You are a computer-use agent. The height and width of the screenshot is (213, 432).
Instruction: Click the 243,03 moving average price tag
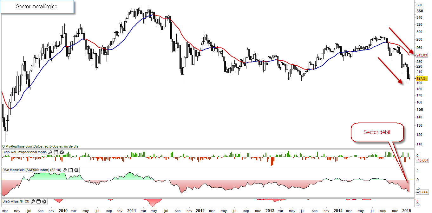[421, 55]
